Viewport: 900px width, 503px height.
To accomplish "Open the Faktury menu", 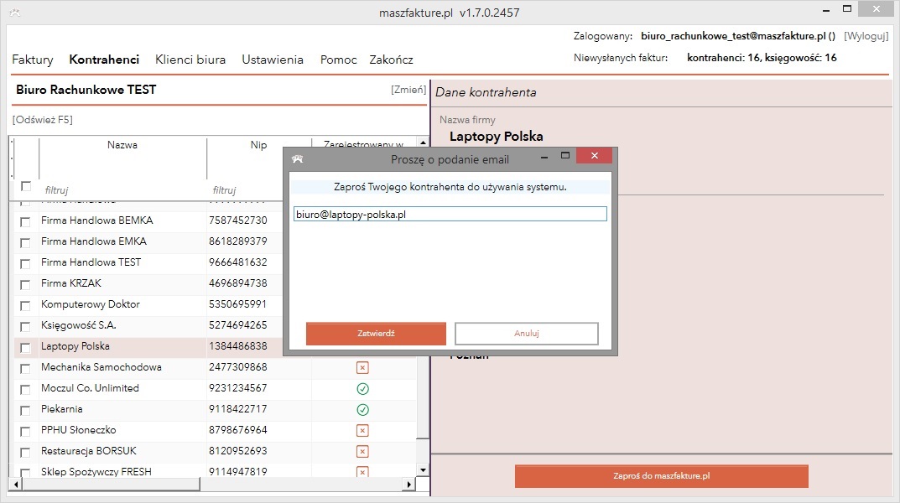I will (33, 60).
